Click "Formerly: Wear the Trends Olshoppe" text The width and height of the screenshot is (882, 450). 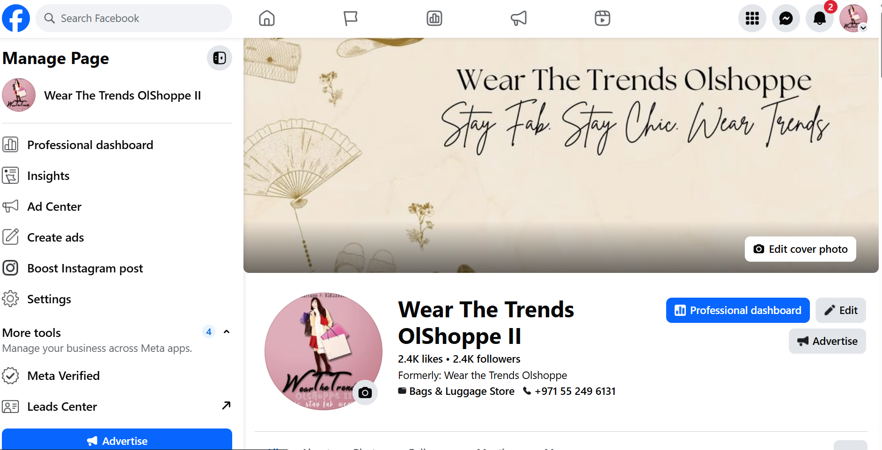483,375
